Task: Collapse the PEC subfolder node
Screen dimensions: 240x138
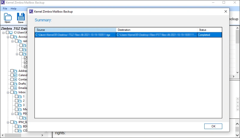Action: click(x=13, y=114)
